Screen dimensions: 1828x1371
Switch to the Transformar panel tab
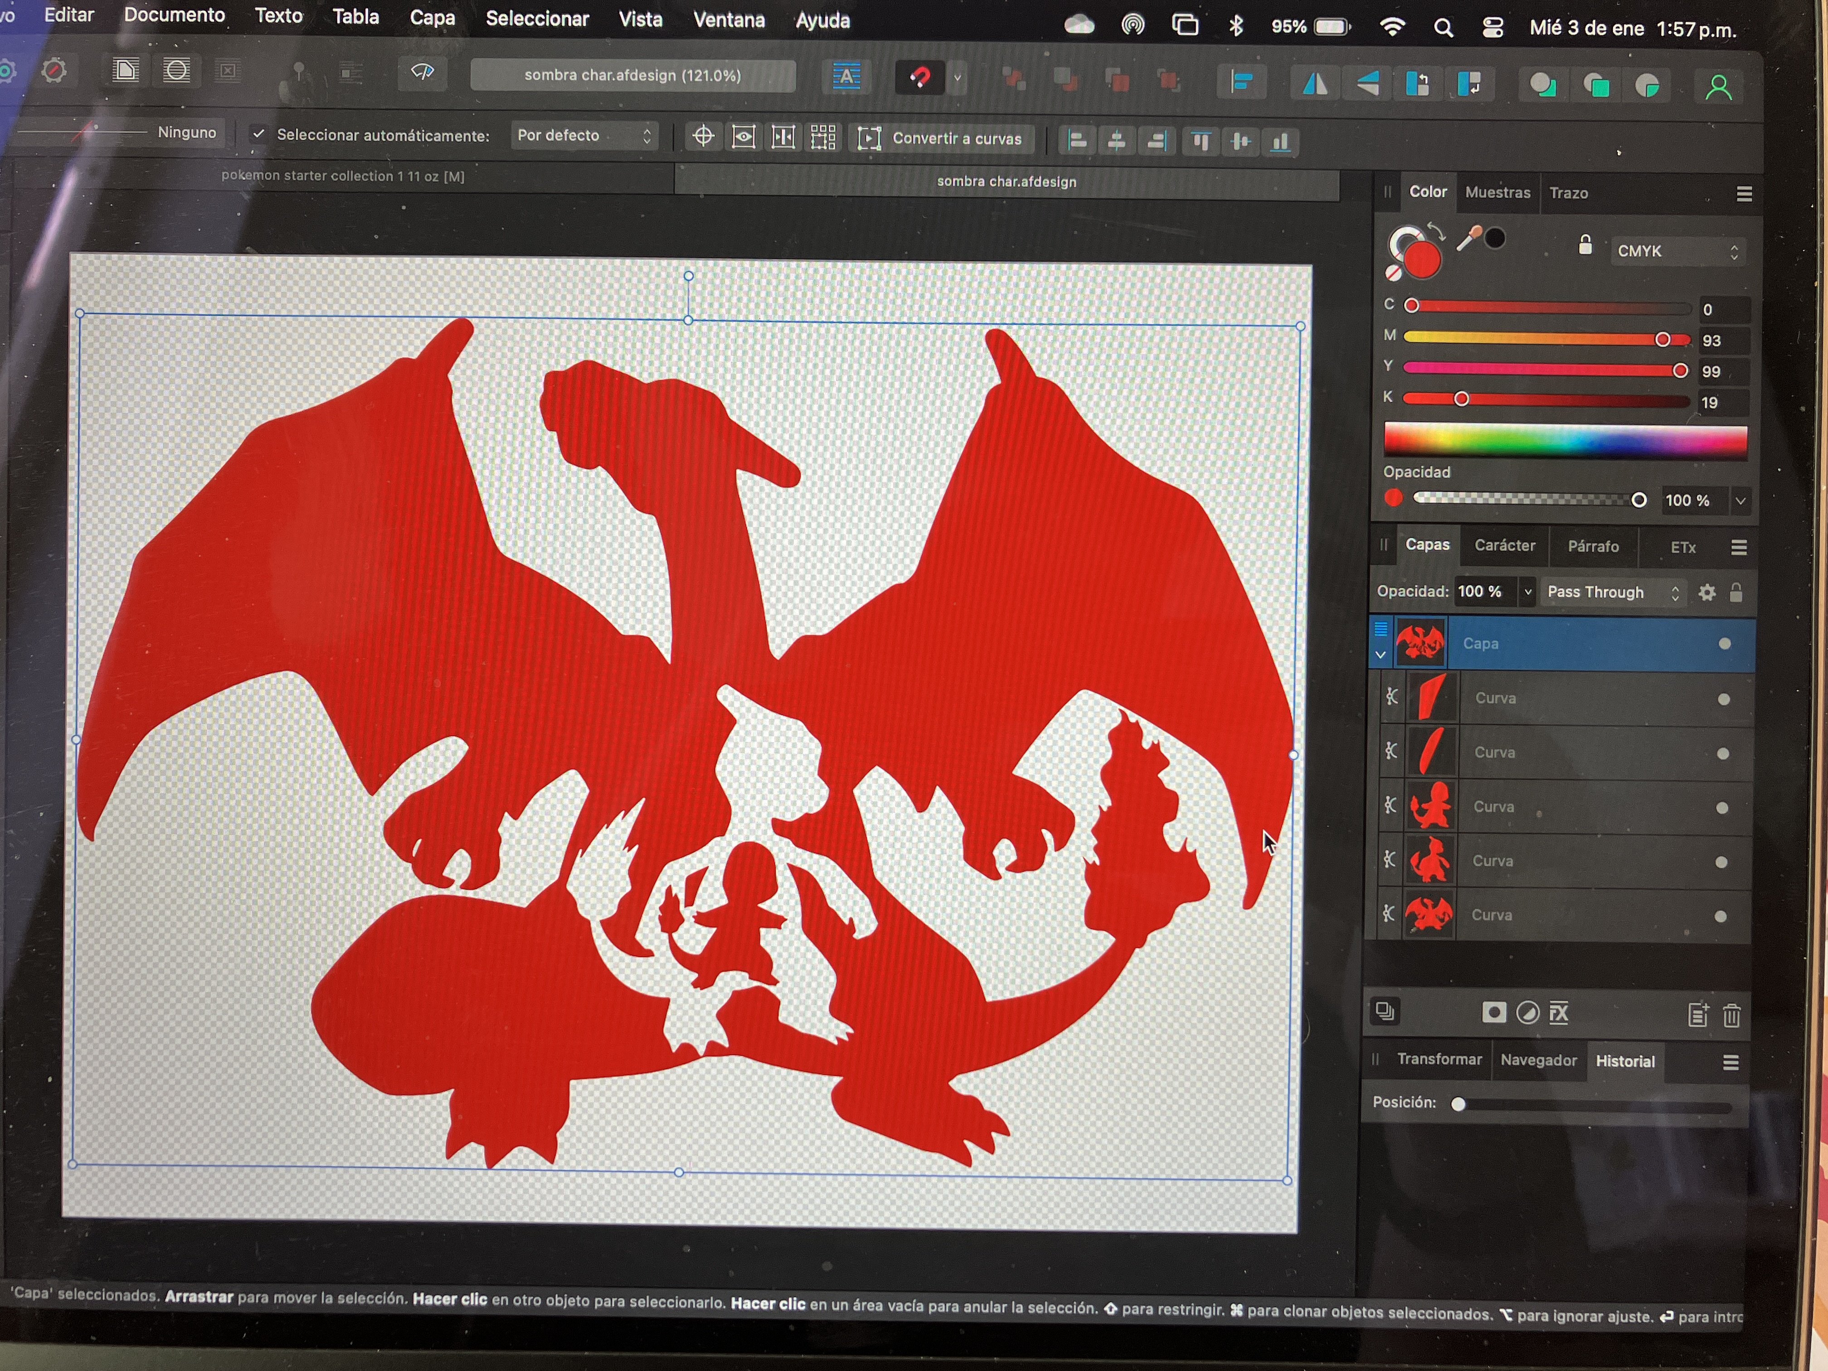click(1439, 1060)
